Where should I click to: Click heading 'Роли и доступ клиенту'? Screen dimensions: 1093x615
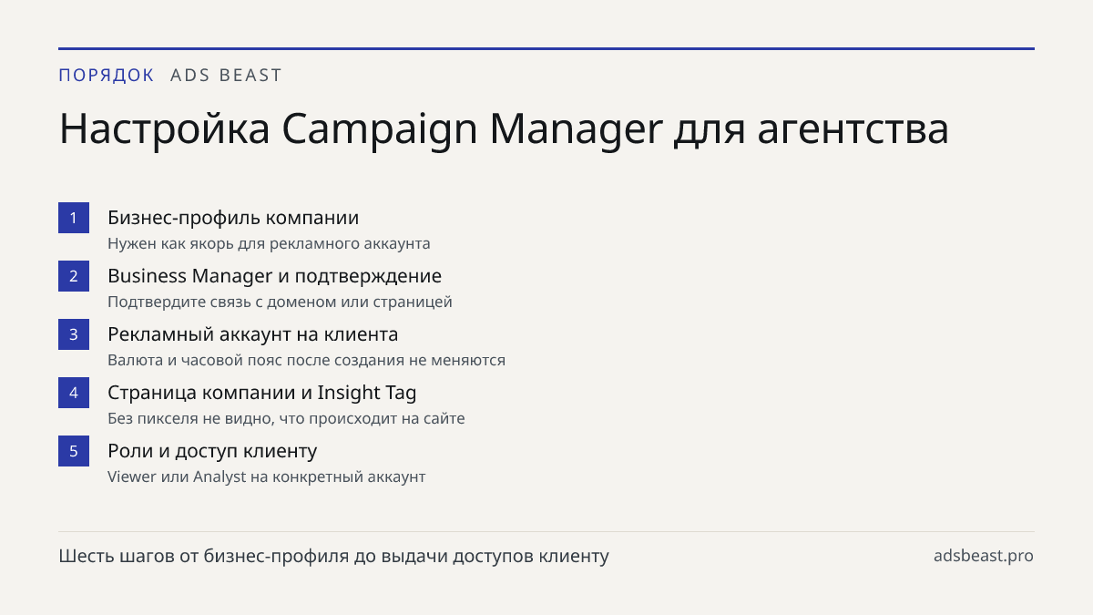click(x=212, y=451)
